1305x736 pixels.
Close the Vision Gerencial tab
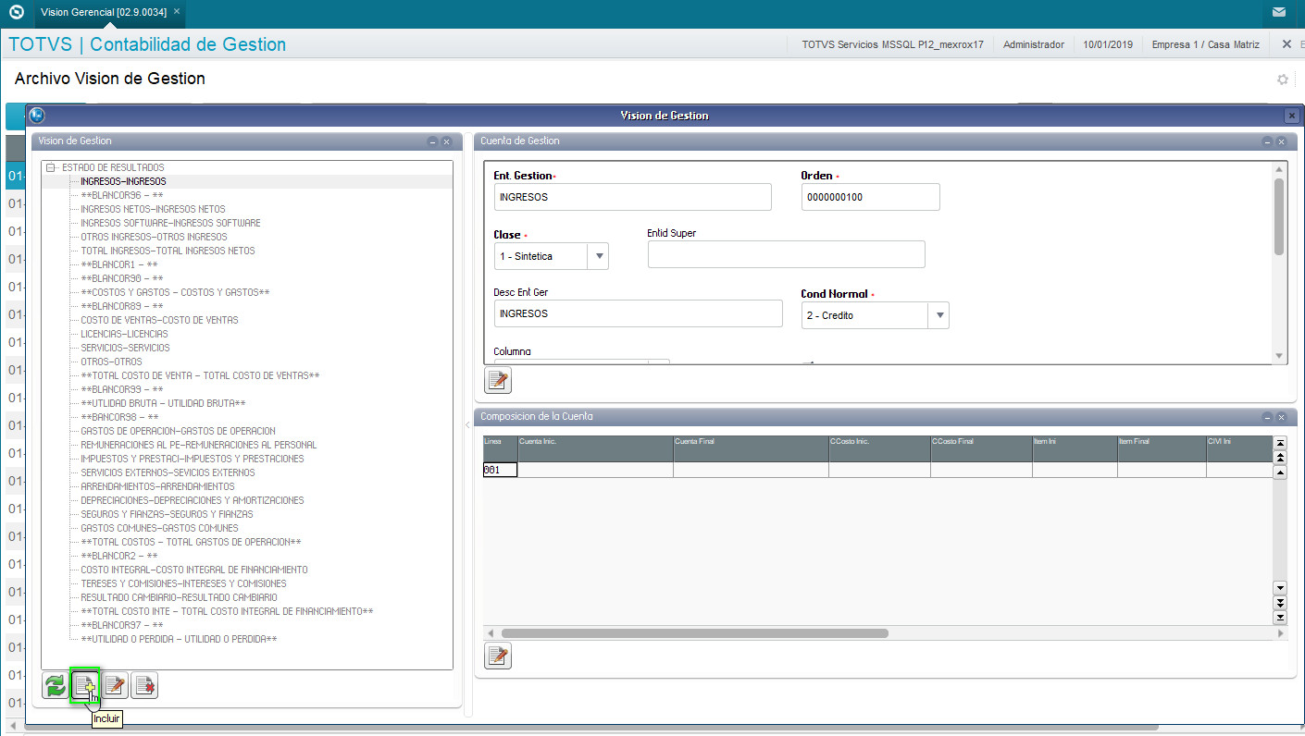(177, 12)
